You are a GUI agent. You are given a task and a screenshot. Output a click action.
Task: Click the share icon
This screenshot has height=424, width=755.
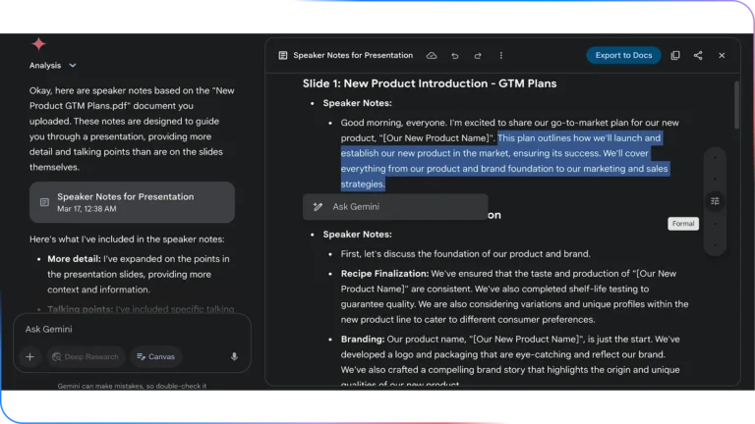(698, 55)
